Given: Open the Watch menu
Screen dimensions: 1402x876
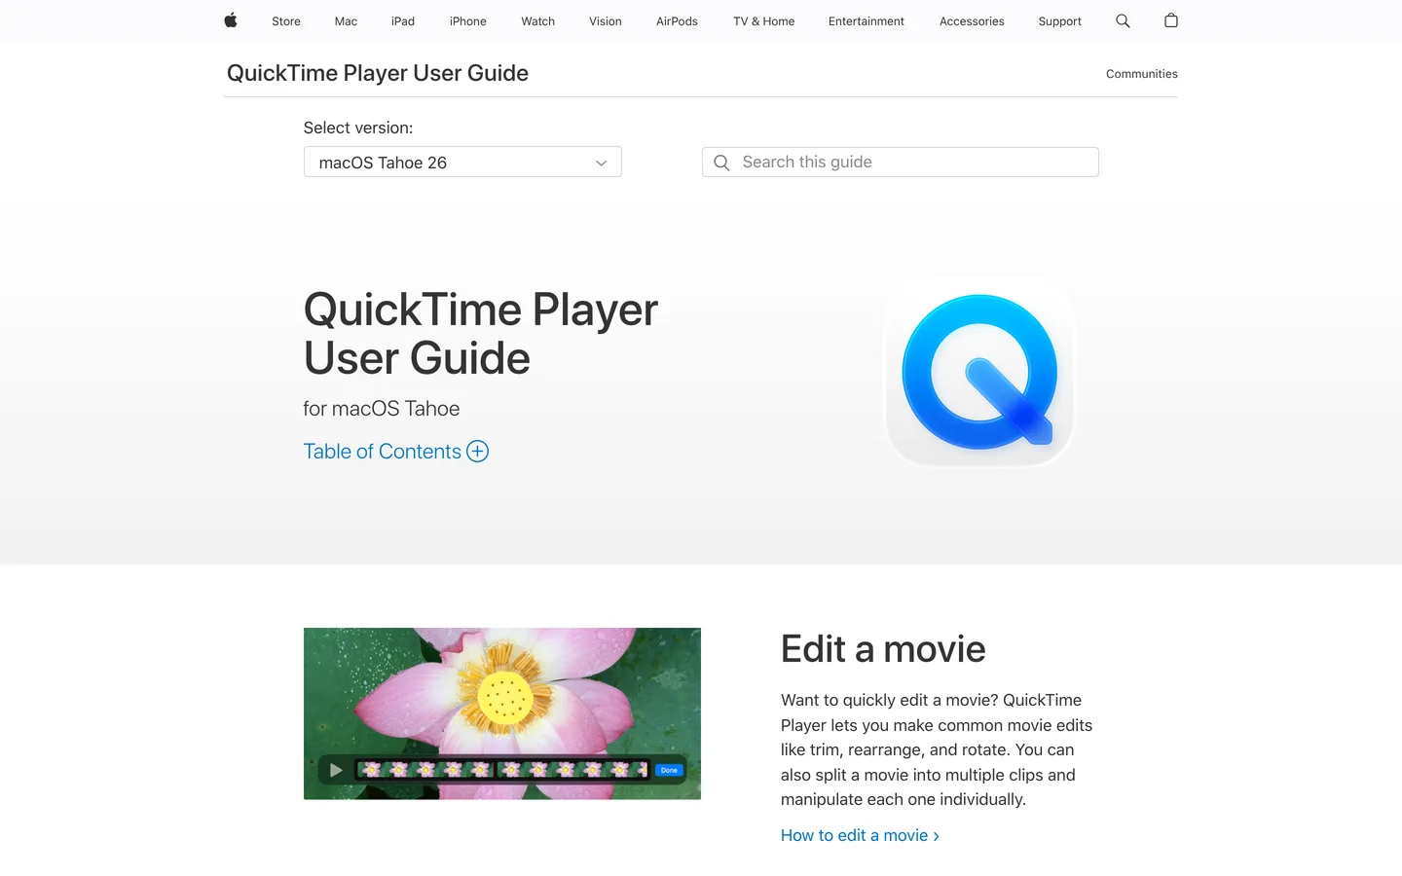Looking at the screenshot, I should point(537,21).
